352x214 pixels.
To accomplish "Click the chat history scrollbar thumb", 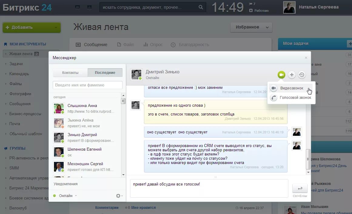I will click(308, 159).
